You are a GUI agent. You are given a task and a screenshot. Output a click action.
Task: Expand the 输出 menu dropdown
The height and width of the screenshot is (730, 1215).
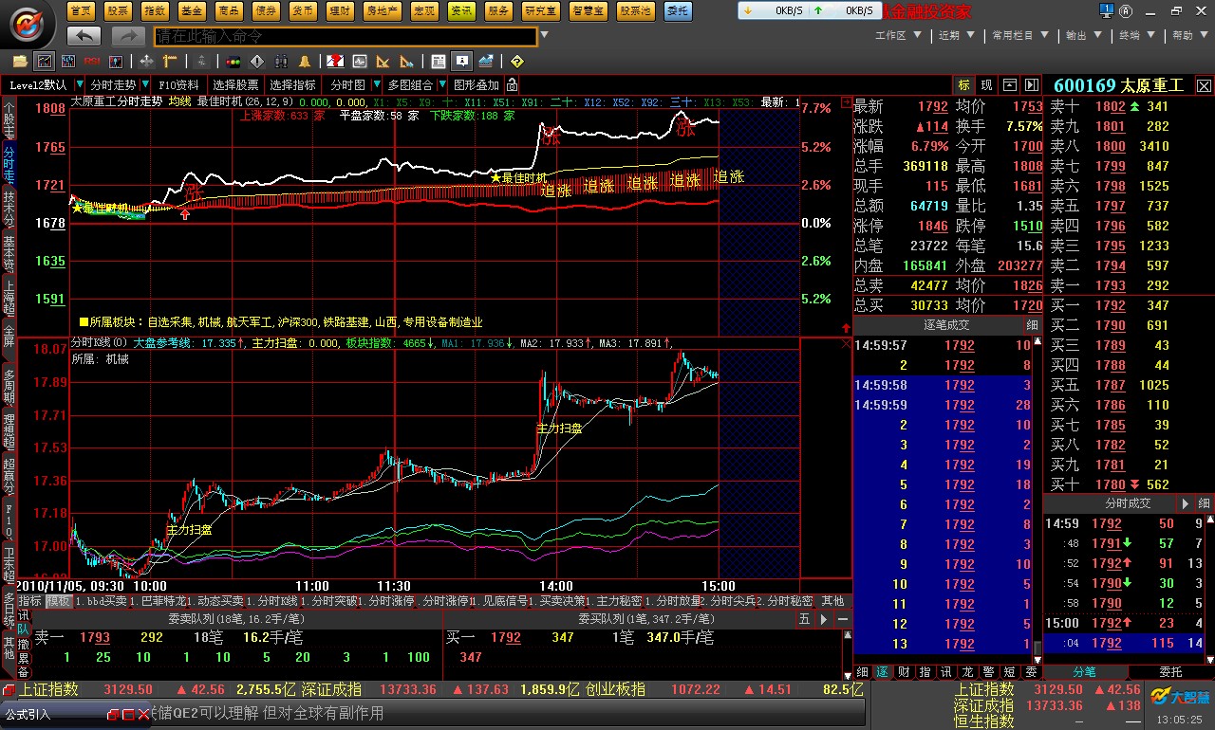click(1096, 36)
